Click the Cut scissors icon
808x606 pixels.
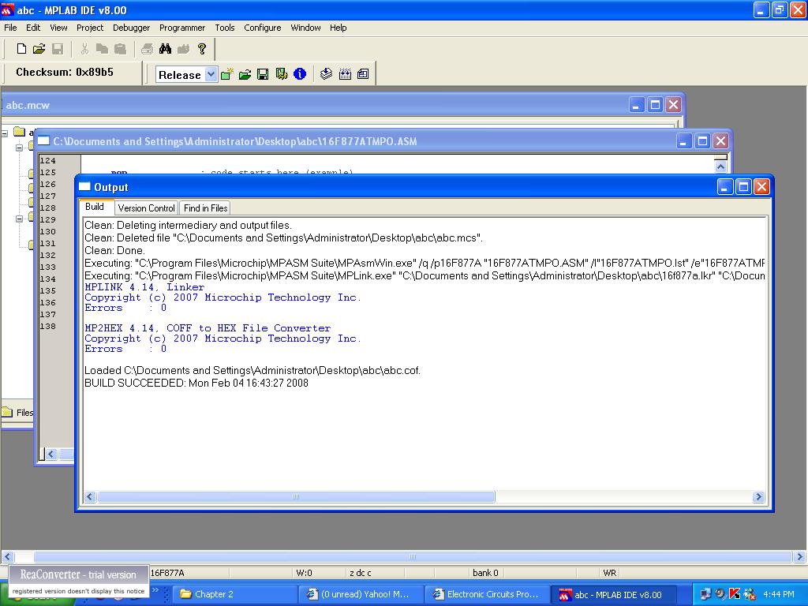[84, 49]
